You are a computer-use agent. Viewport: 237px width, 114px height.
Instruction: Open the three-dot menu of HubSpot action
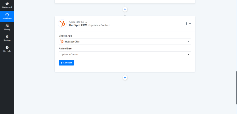[x=186, y=23]
